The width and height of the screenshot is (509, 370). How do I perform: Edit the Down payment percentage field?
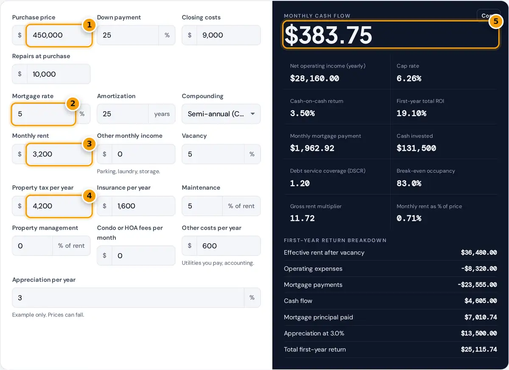(128, 35)
